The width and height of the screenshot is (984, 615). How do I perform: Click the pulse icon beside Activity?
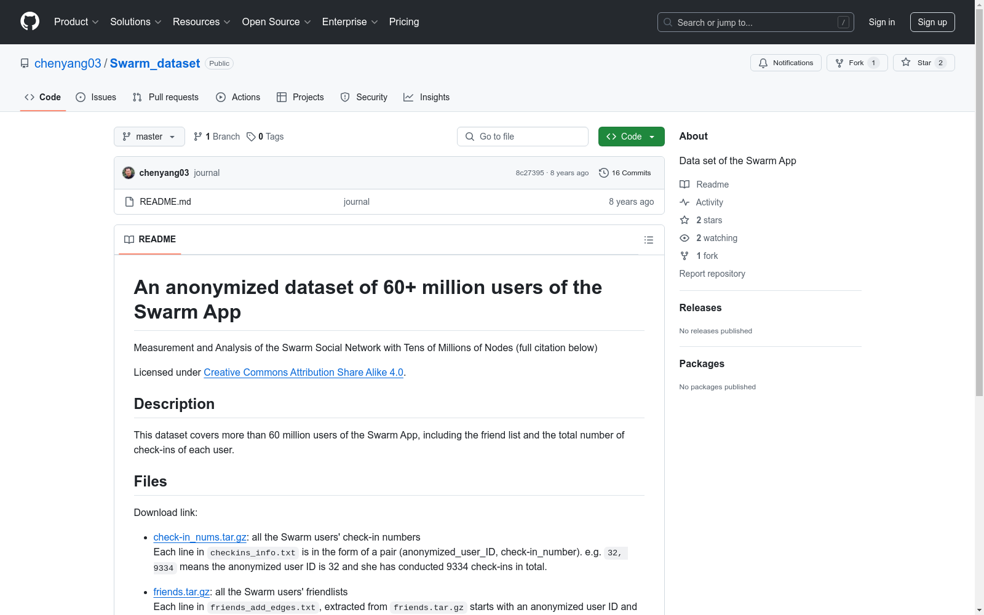(x=684, y=202)
